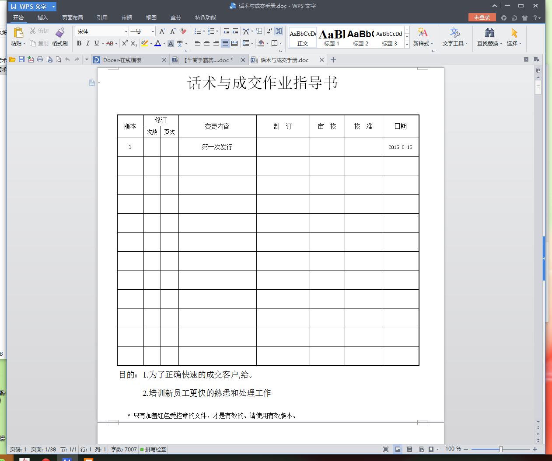
Task: Save document with the floppy disk icon
Action: (21, 59)
